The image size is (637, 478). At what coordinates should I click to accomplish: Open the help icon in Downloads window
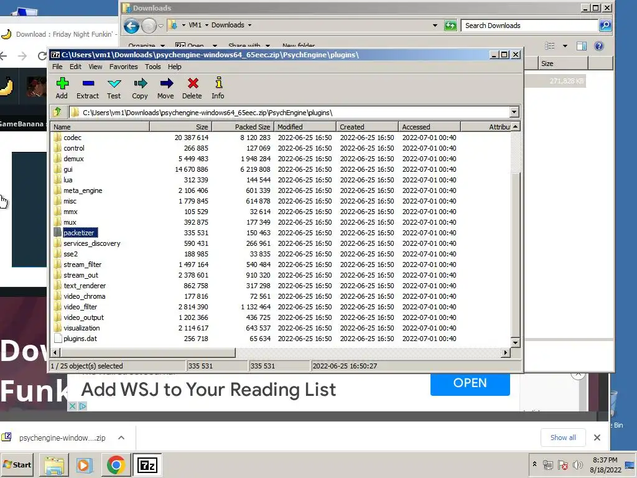599,46
